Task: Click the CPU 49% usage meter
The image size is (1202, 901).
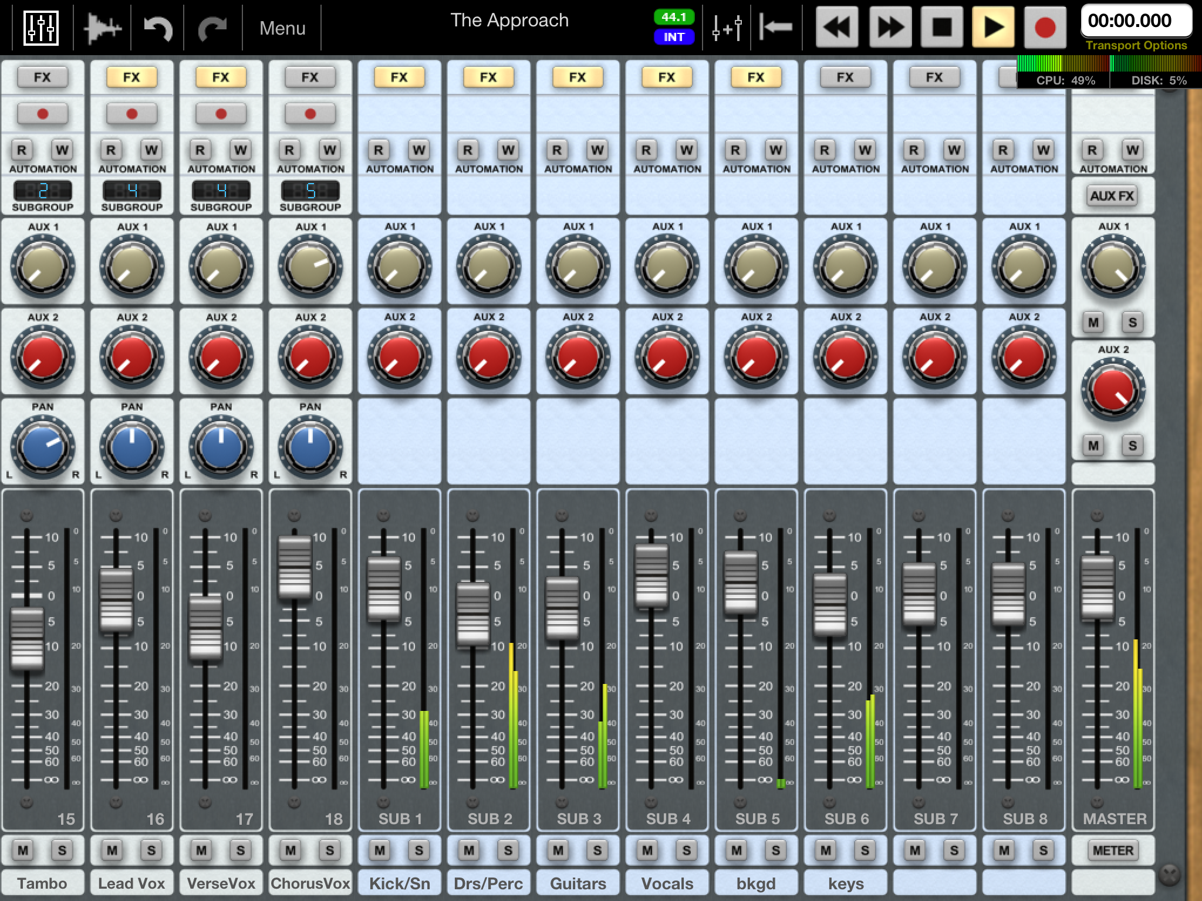Action: pyautogui.click(x=1063, y=72)
